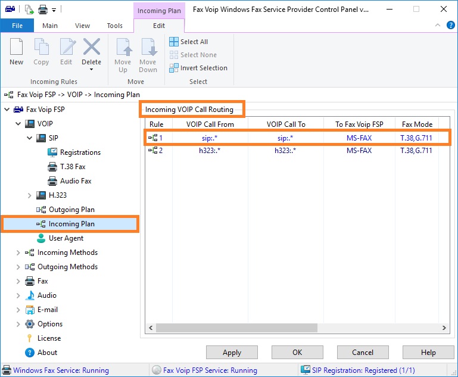Collapse the Fax Voip FSP tree node
Viewport: 458px width, 377px height.
[x=7, y=110]
